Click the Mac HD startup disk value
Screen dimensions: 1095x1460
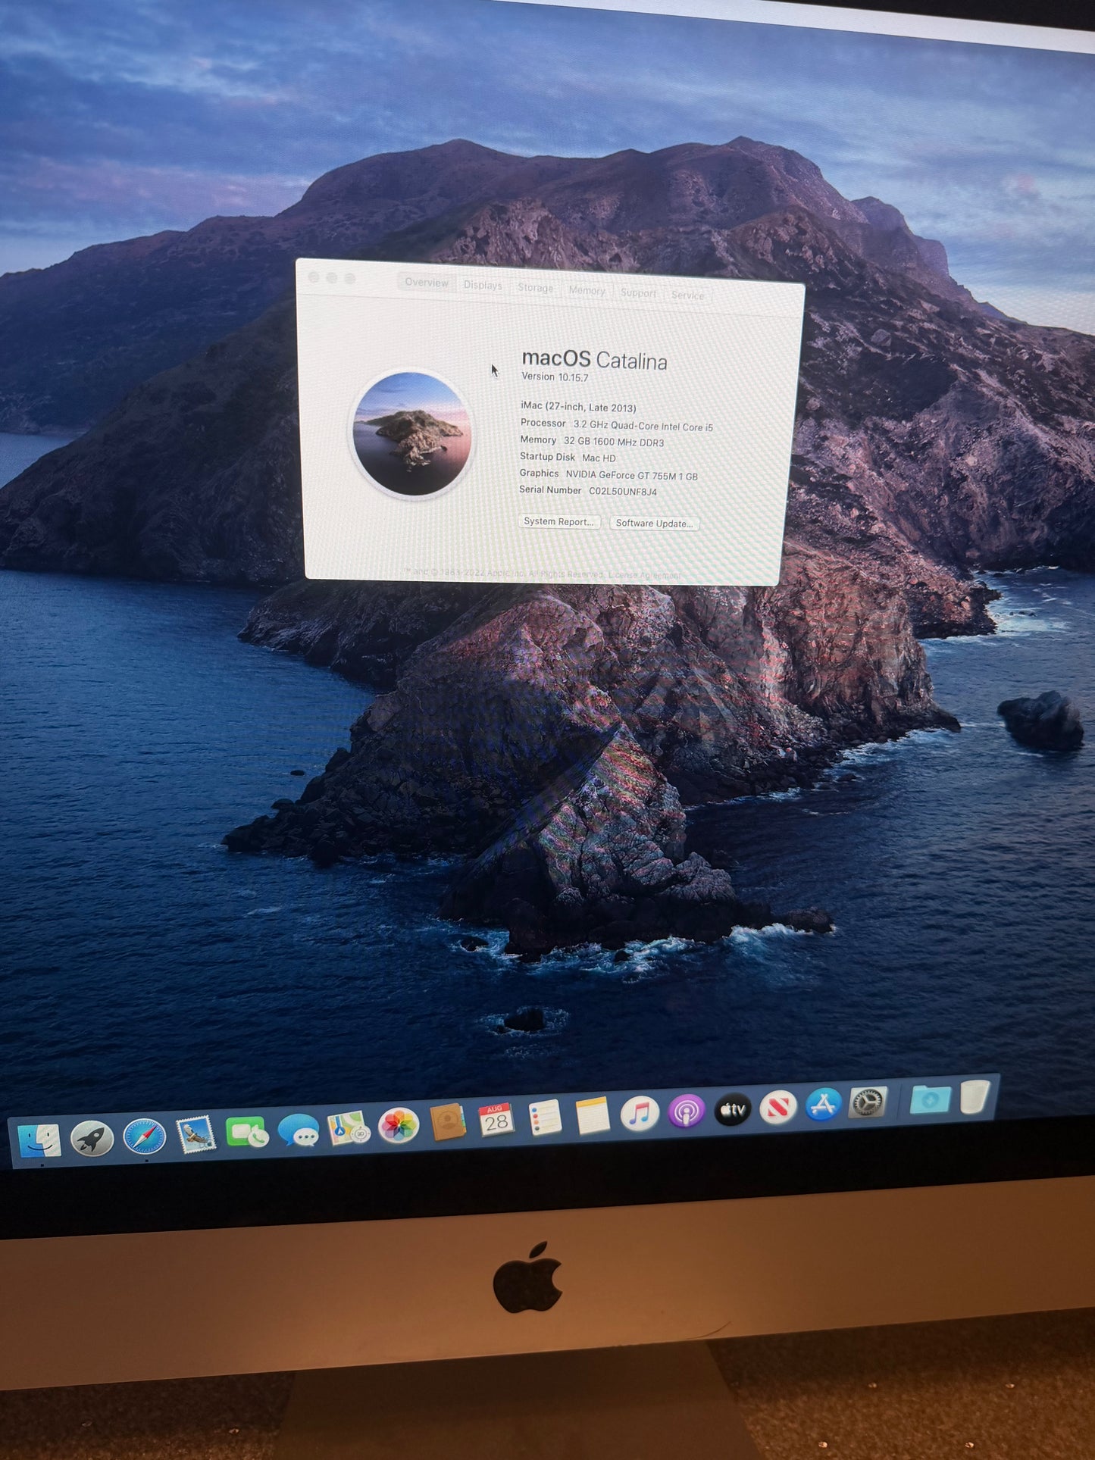pyautogui.click(x=599, y=458)
